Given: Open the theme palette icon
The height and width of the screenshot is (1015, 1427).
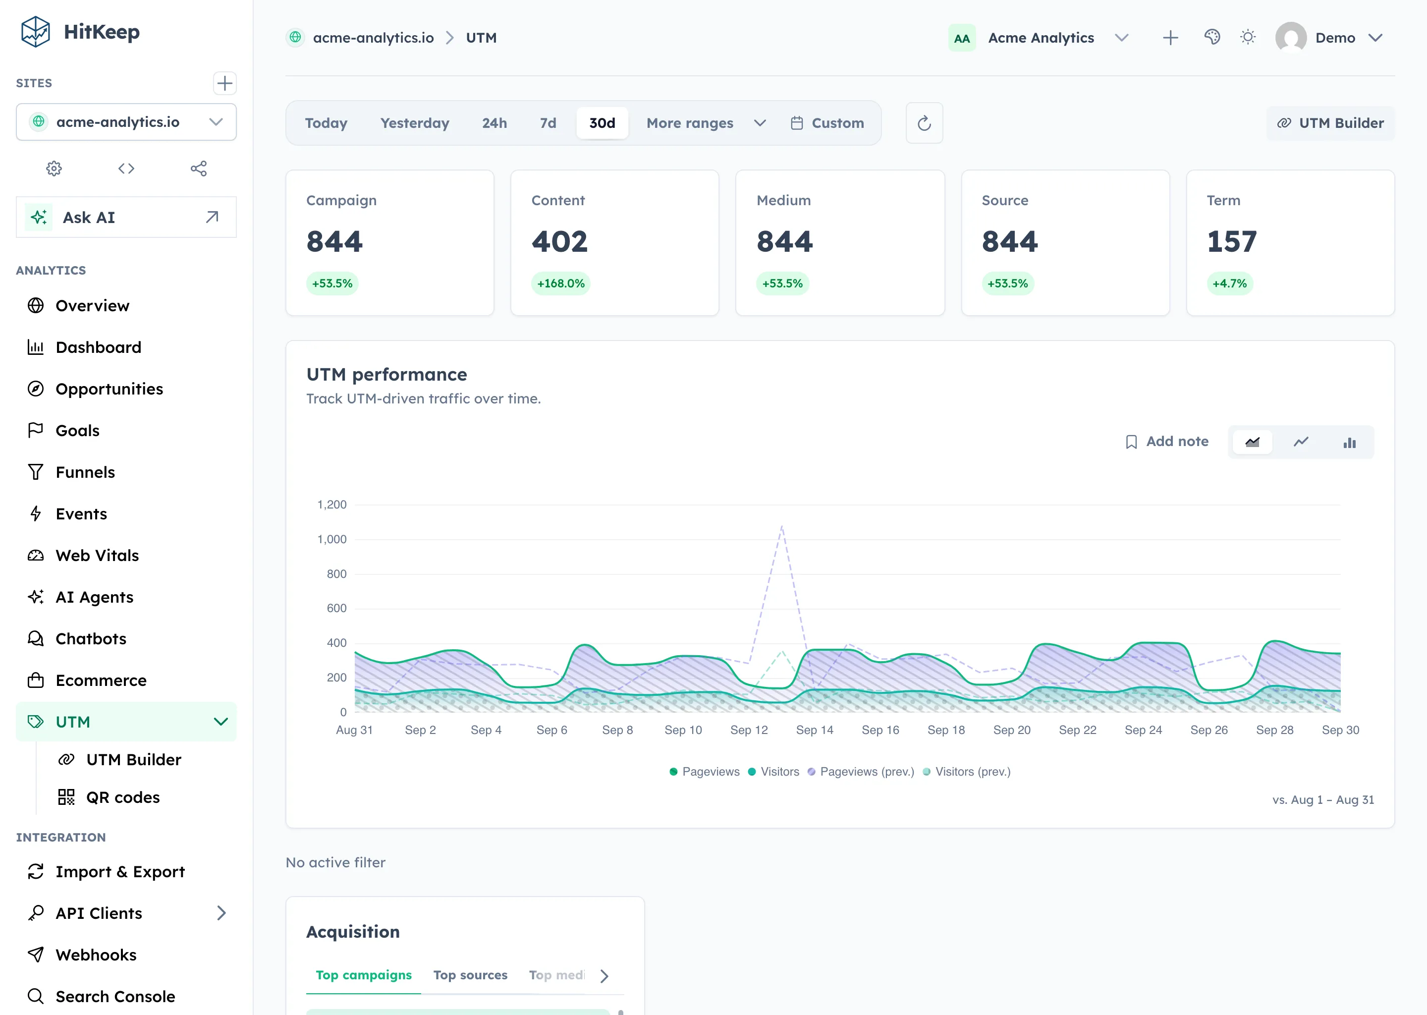Looking at the screenshot, I should point(1211,38).
